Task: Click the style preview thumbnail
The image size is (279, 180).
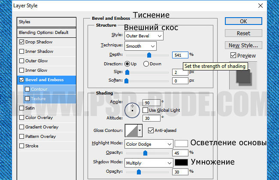Action: (x=243, y=76)
